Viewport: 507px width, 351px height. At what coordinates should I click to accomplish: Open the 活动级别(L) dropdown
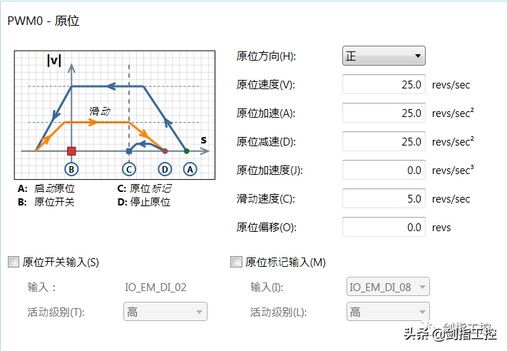tap(388, 312)
